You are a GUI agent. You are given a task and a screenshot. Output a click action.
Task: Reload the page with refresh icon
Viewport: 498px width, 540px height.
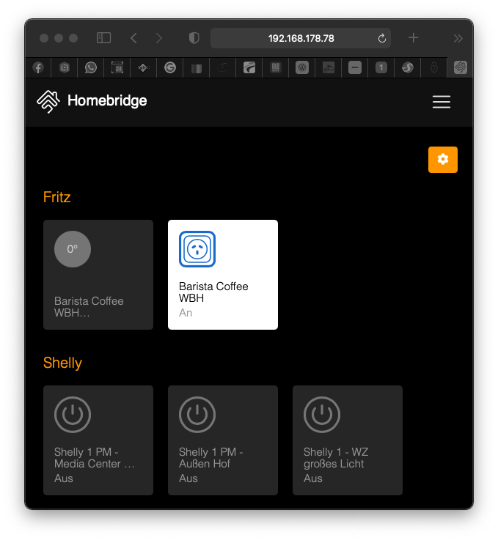point(381,38)
